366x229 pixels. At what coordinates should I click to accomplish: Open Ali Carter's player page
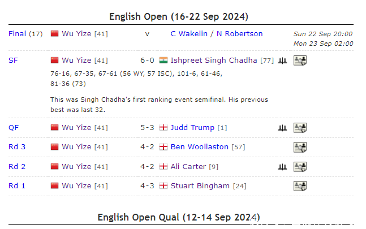tap(190, 167)
